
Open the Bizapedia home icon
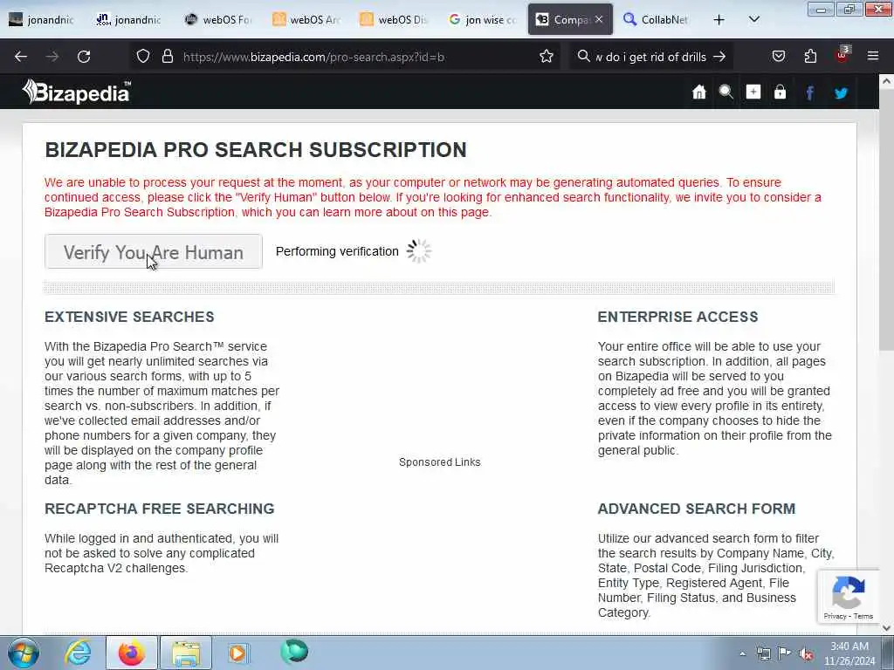click(x=699, y=92)
